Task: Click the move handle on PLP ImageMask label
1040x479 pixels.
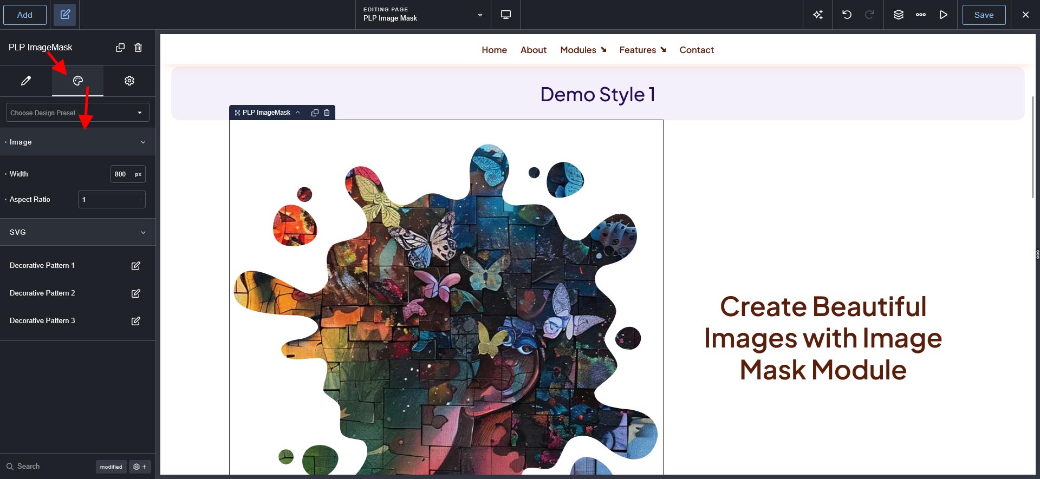Action: (x=237, y=113)
